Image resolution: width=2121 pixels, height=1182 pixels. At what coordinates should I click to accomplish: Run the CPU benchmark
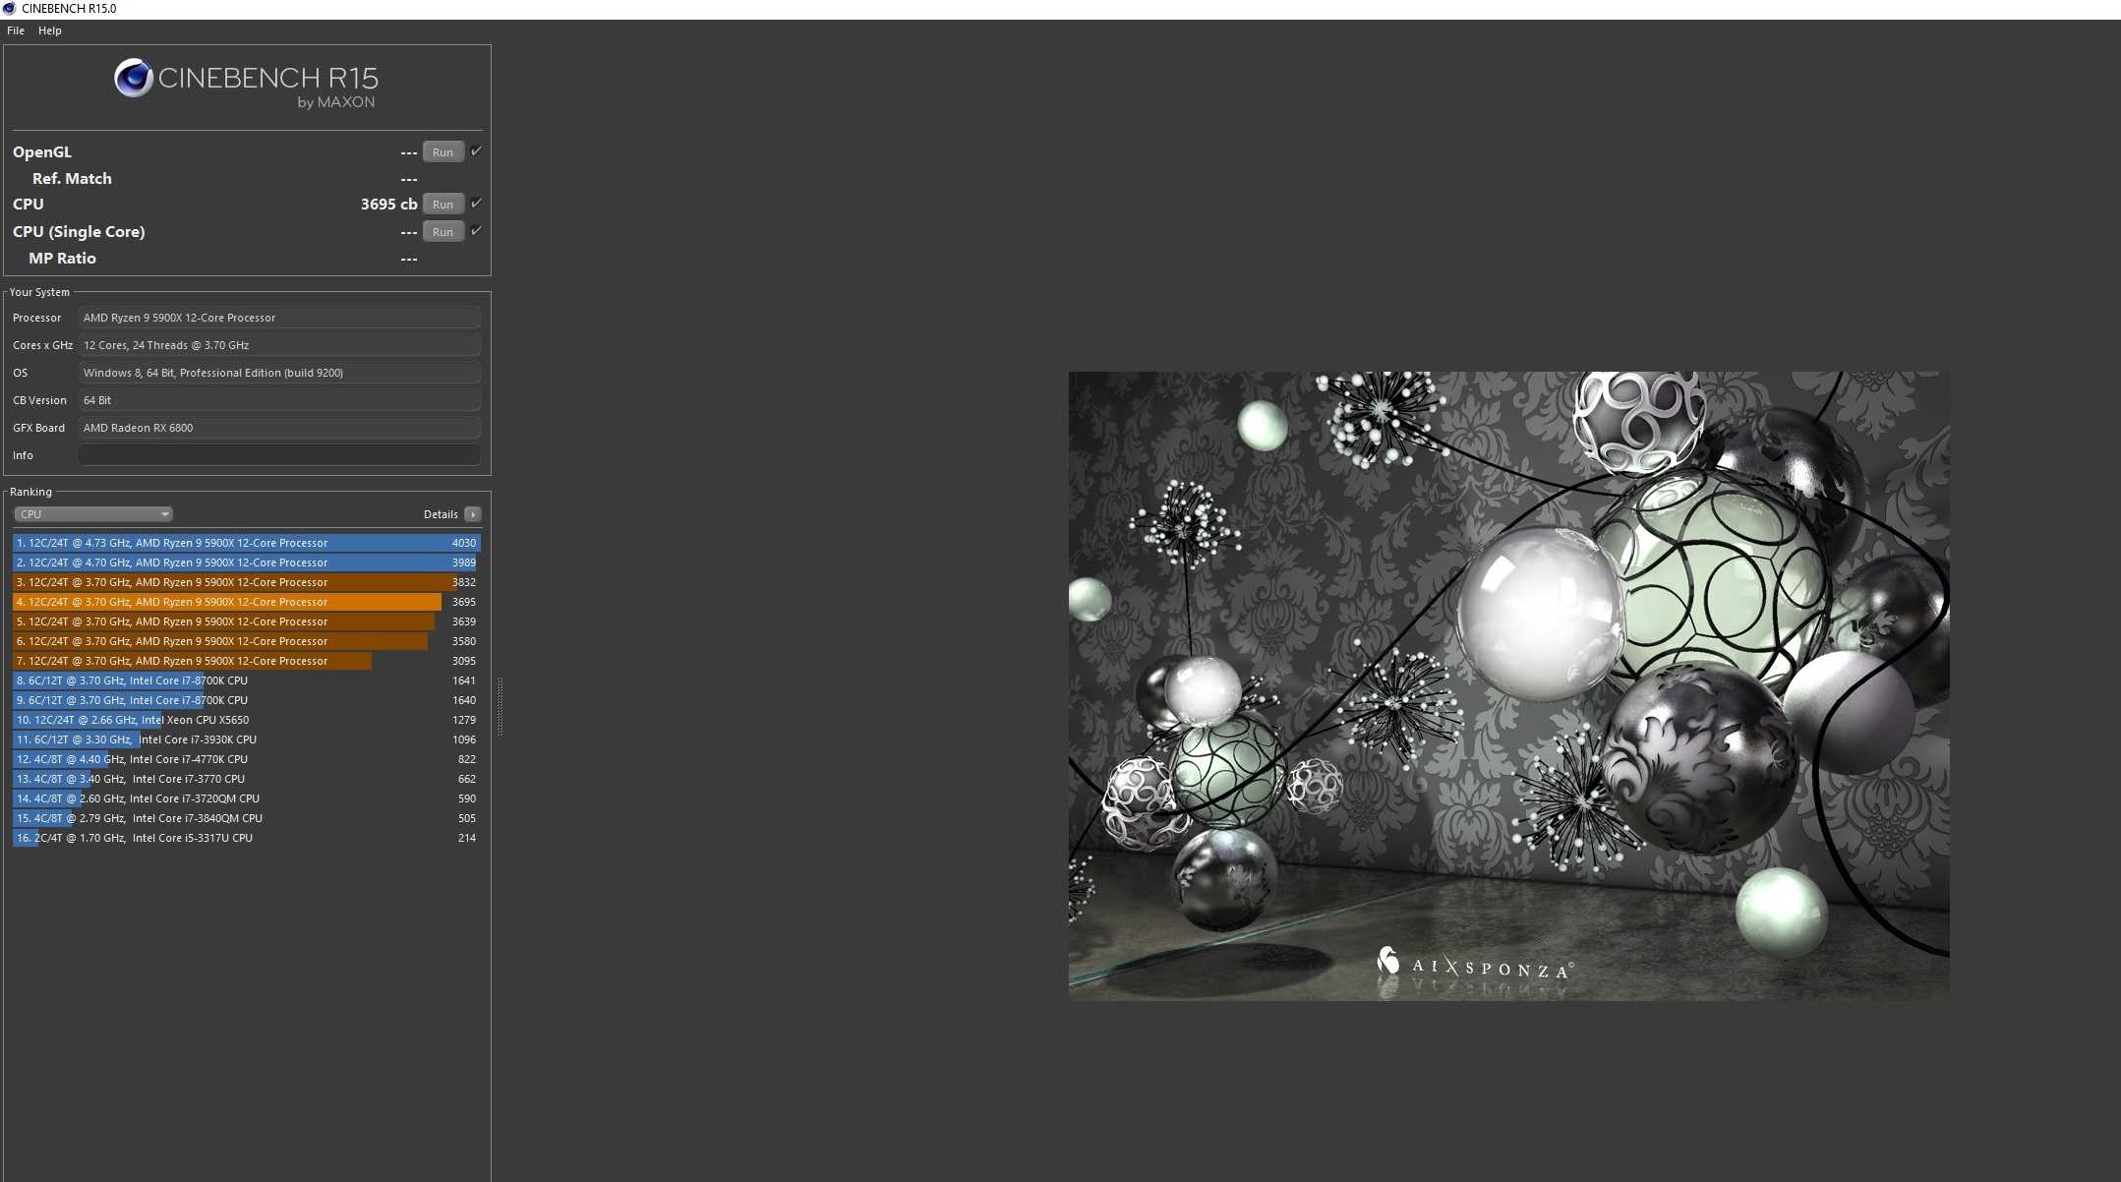click(442, 205)
